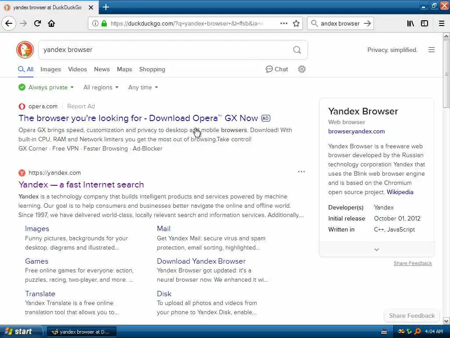The width and height of the screenshot is (450, 338).
Task: Open the Windows Start menu
Action: [x=21, y=332]
